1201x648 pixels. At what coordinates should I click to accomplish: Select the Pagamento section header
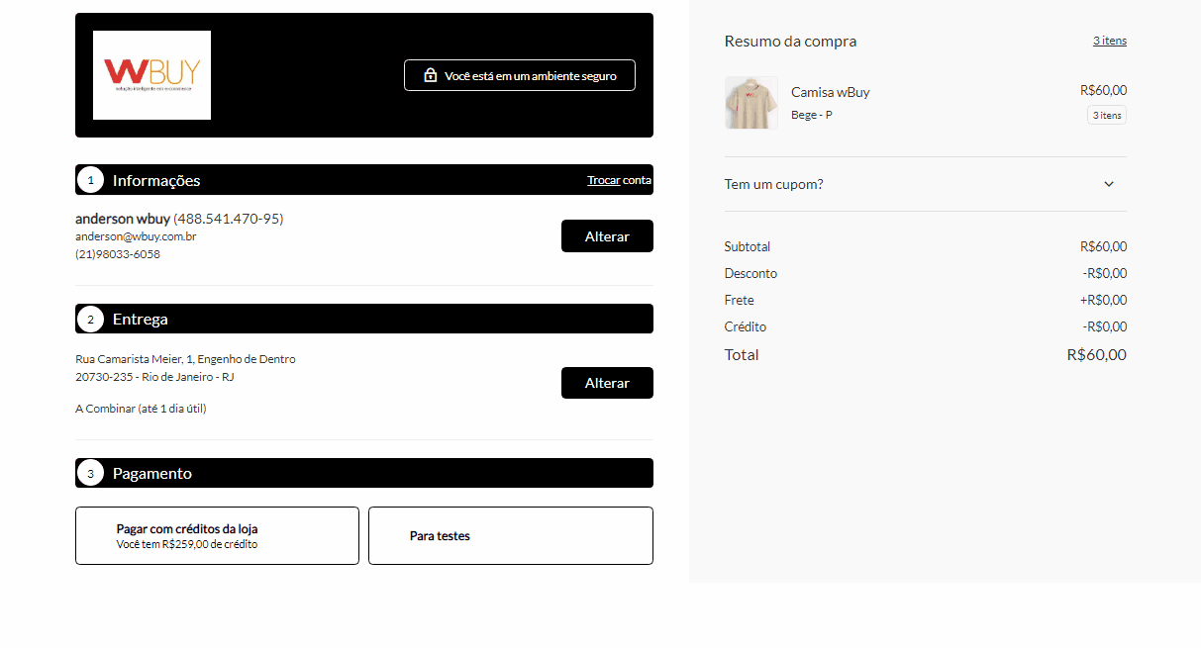(151, 474)
